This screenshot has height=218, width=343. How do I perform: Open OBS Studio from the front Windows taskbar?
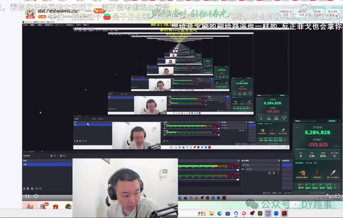(x=252, y=214)
